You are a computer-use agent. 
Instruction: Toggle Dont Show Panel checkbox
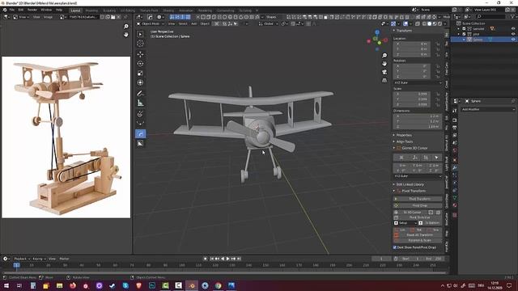(395, 247)
